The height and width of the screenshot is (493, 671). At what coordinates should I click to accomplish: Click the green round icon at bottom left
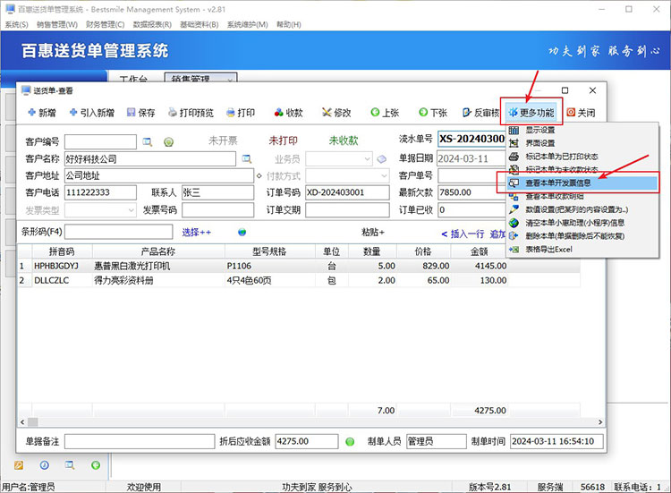pyautogui.click(x=96, y=465)
